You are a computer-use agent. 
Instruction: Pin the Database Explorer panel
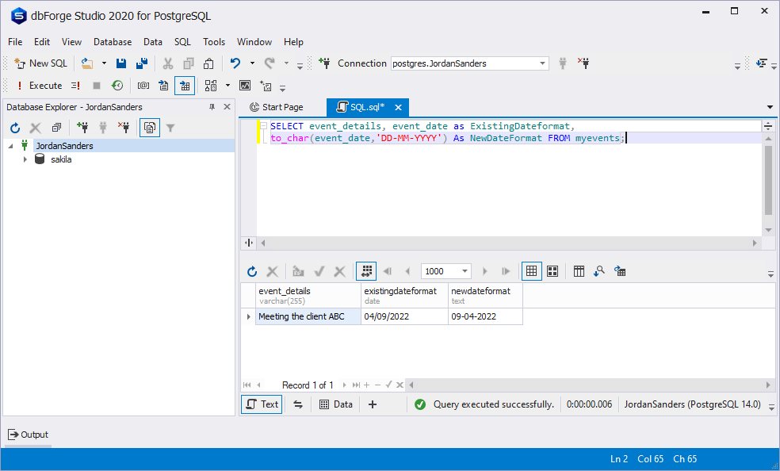pyautogui.click(x=212, y=106)
